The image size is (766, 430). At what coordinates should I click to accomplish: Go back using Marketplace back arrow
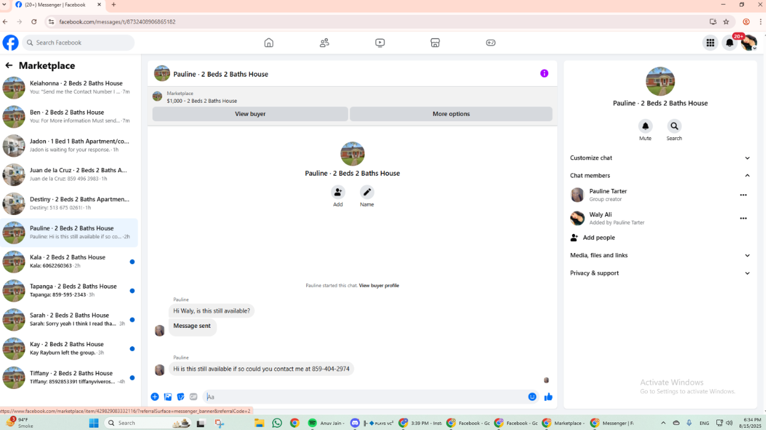pyautogui.click(x=9, y=65)
